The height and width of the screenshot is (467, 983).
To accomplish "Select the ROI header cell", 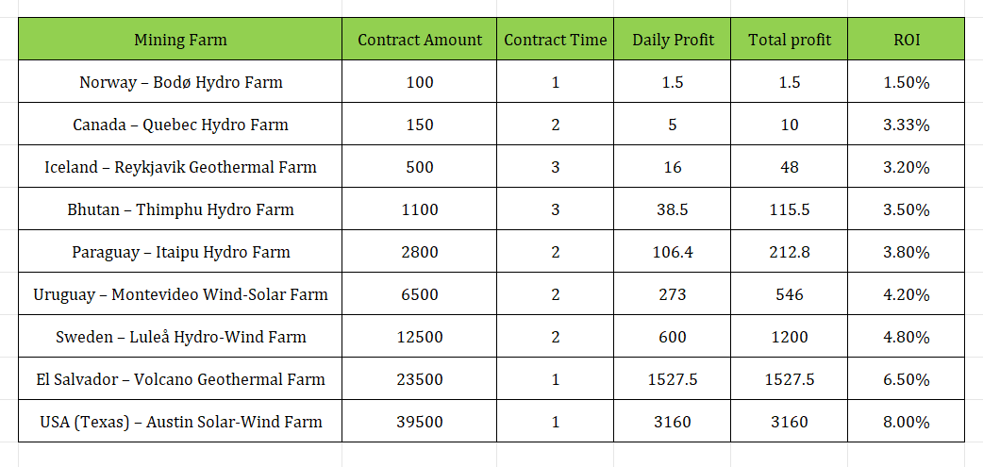I will [907, 40].
